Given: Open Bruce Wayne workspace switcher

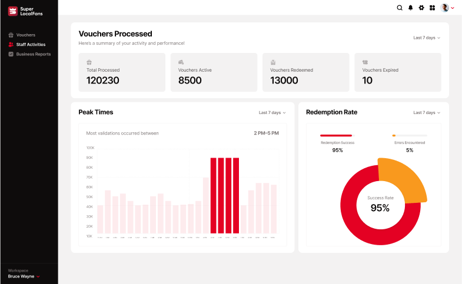Looking at the screenshot, I should click(x=24, y=276).
